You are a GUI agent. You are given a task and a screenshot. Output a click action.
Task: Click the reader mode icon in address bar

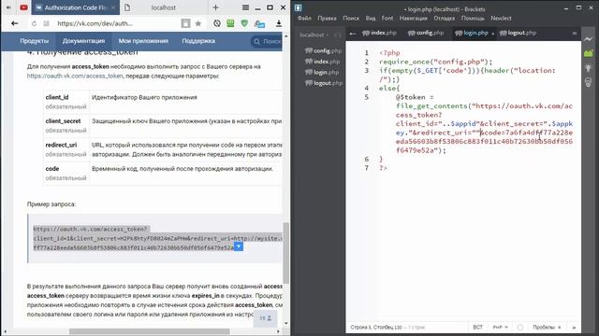point(185,23)
